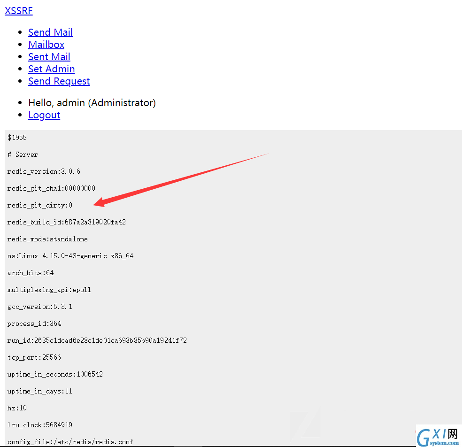Open the Send Mail link
Screen dimensions: 462x447
[x=50, y=32]
